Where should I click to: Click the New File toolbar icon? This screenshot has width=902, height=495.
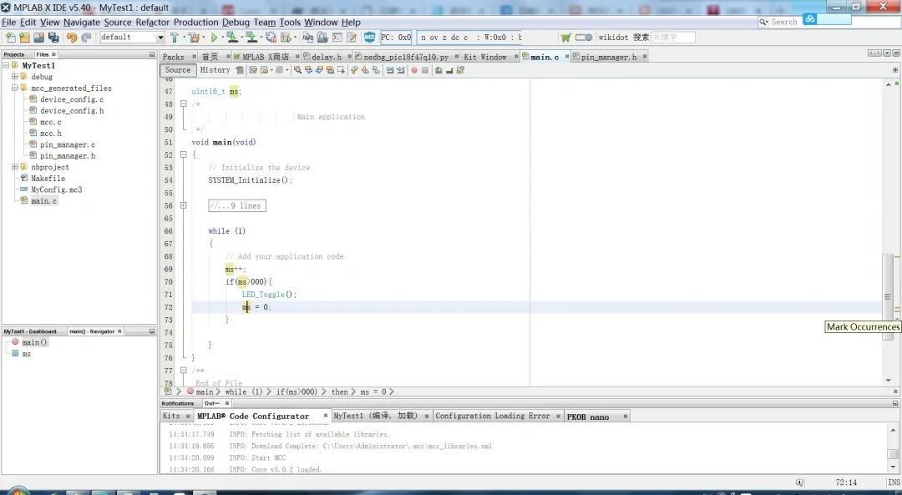tap(11, 38)
